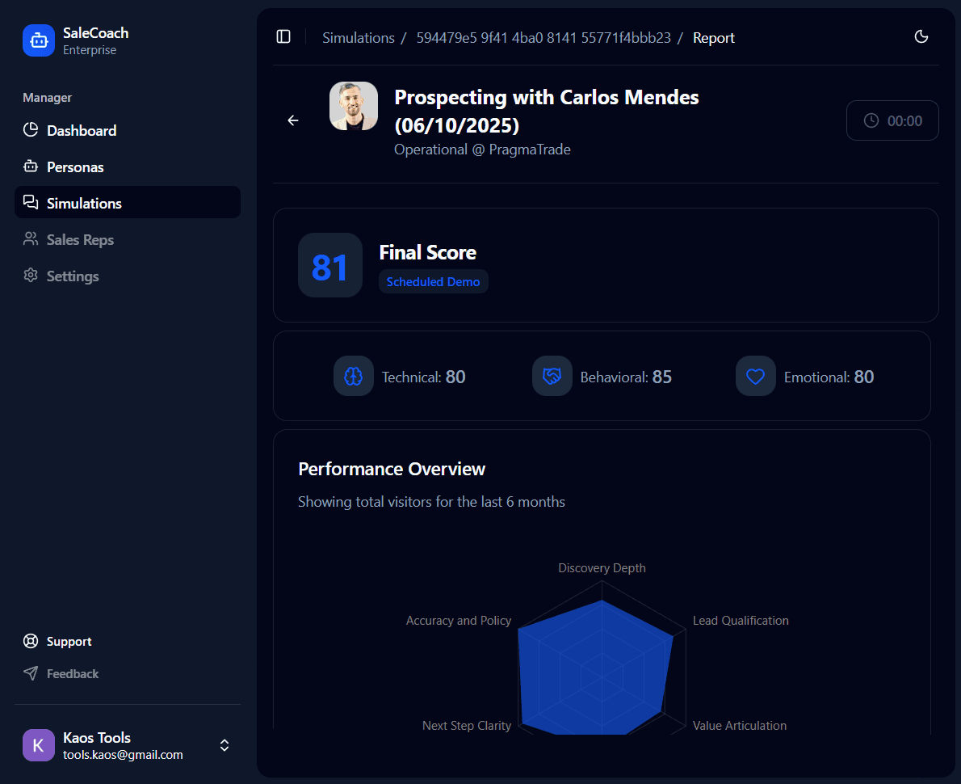The width and height of the screenshot is (961, 784).
Task: Click the brain icon beside Technical score
Action: click(353, 376)
